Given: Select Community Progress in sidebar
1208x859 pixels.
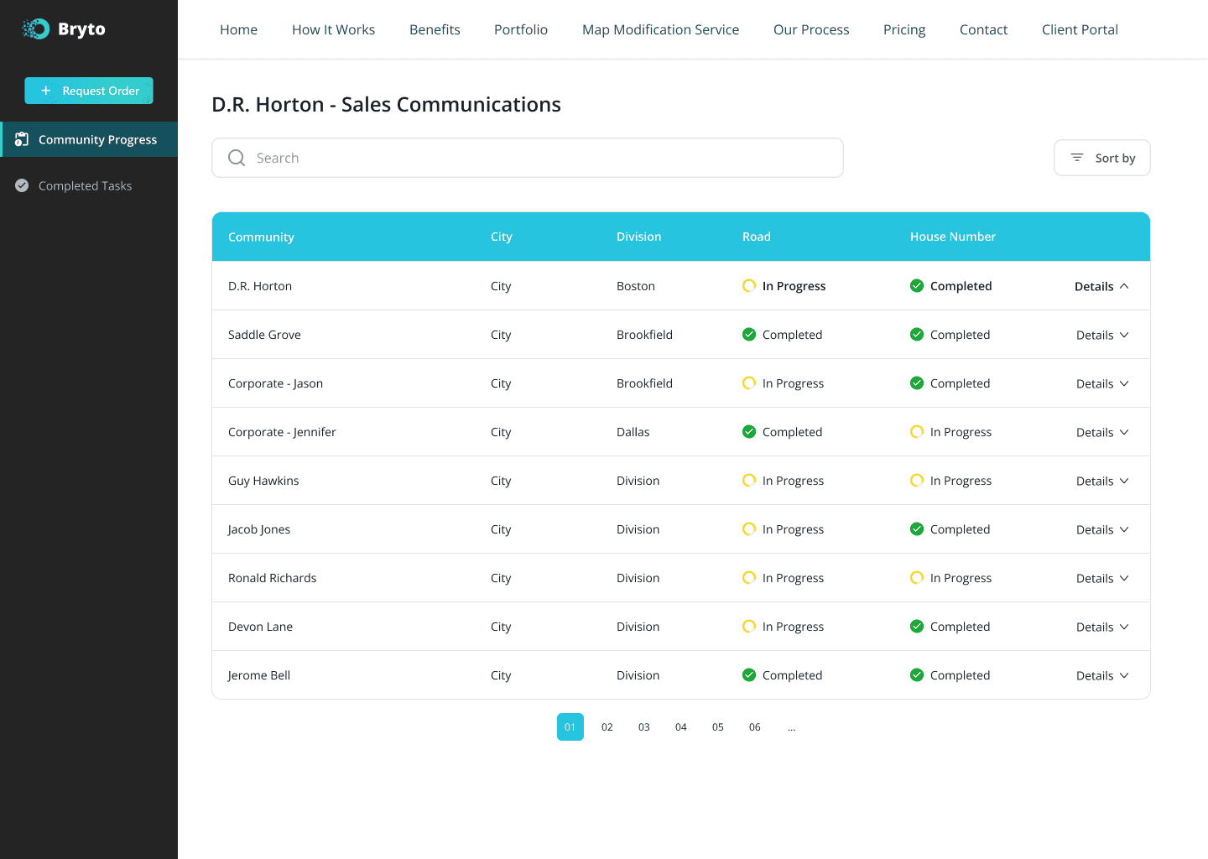Looking at the screenshot, I should (89, 139).
